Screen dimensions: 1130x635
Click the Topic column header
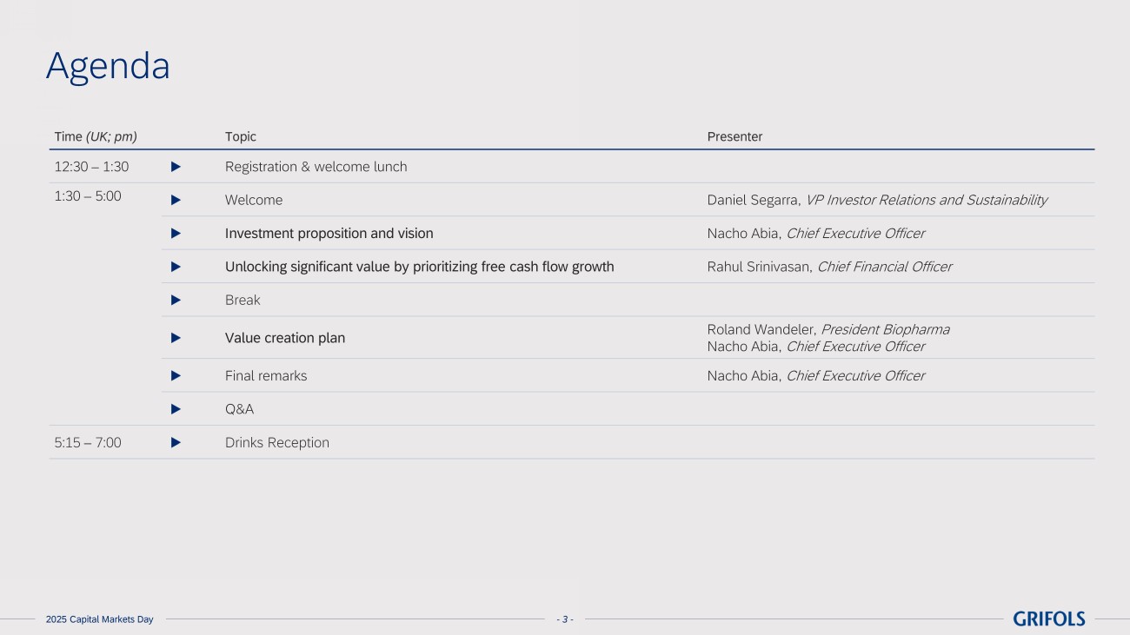point(241,136)
